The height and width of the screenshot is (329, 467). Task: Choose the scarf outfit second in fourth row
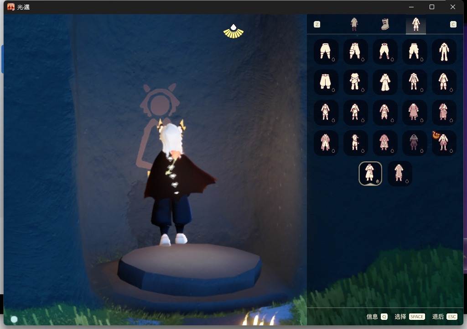(355, 143)
